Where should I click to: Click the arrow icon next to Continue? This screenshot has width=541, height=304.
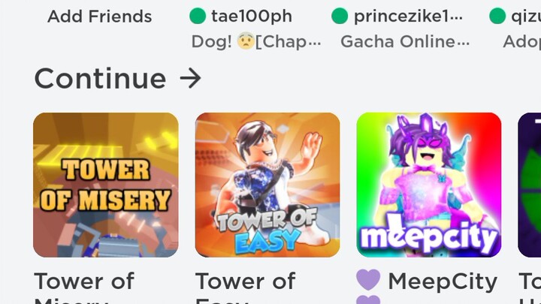tap(190, 78)
